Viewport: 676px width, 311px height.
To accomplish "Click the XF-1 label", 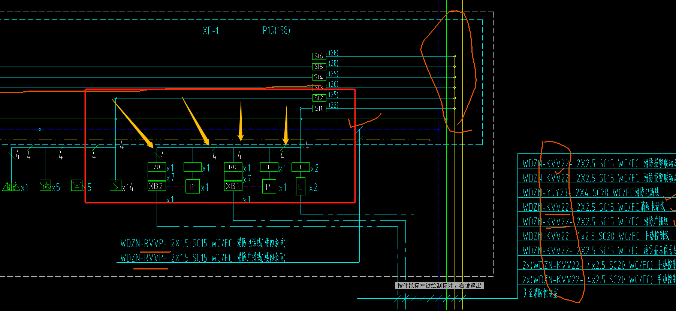I will click(x=211, y=31).
